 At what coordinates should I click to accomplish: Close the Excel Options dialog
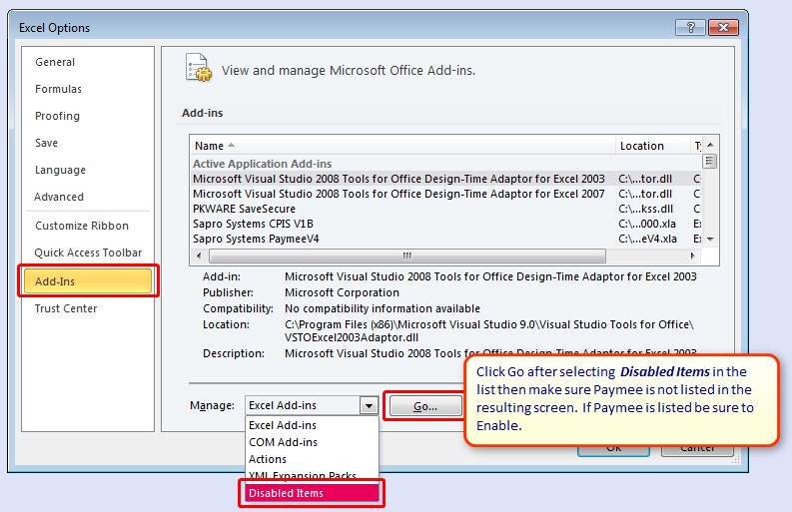click(723, 27)
